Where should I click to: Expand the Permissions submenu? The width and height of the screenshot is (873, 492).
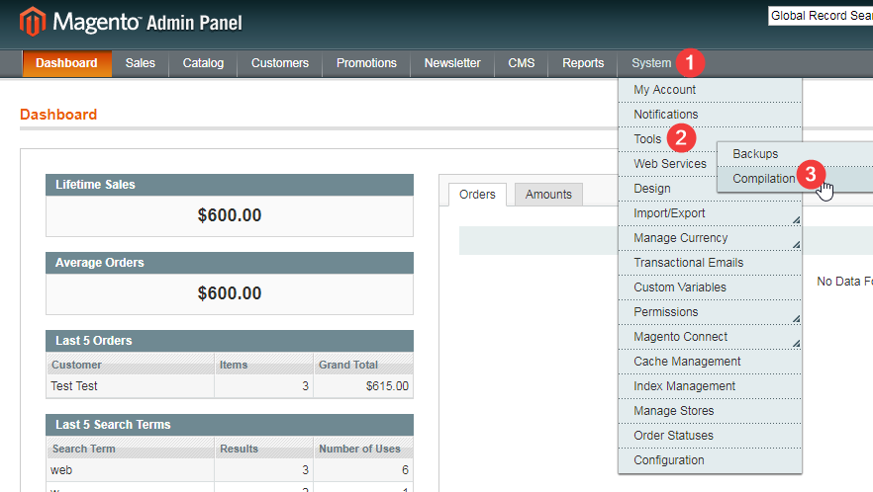710,312
